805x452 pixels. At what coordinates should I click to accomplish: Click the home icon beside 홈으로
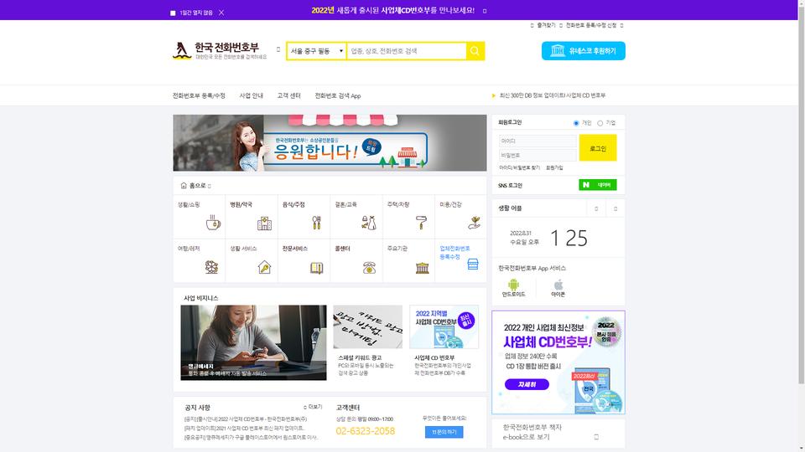point(184,186)
